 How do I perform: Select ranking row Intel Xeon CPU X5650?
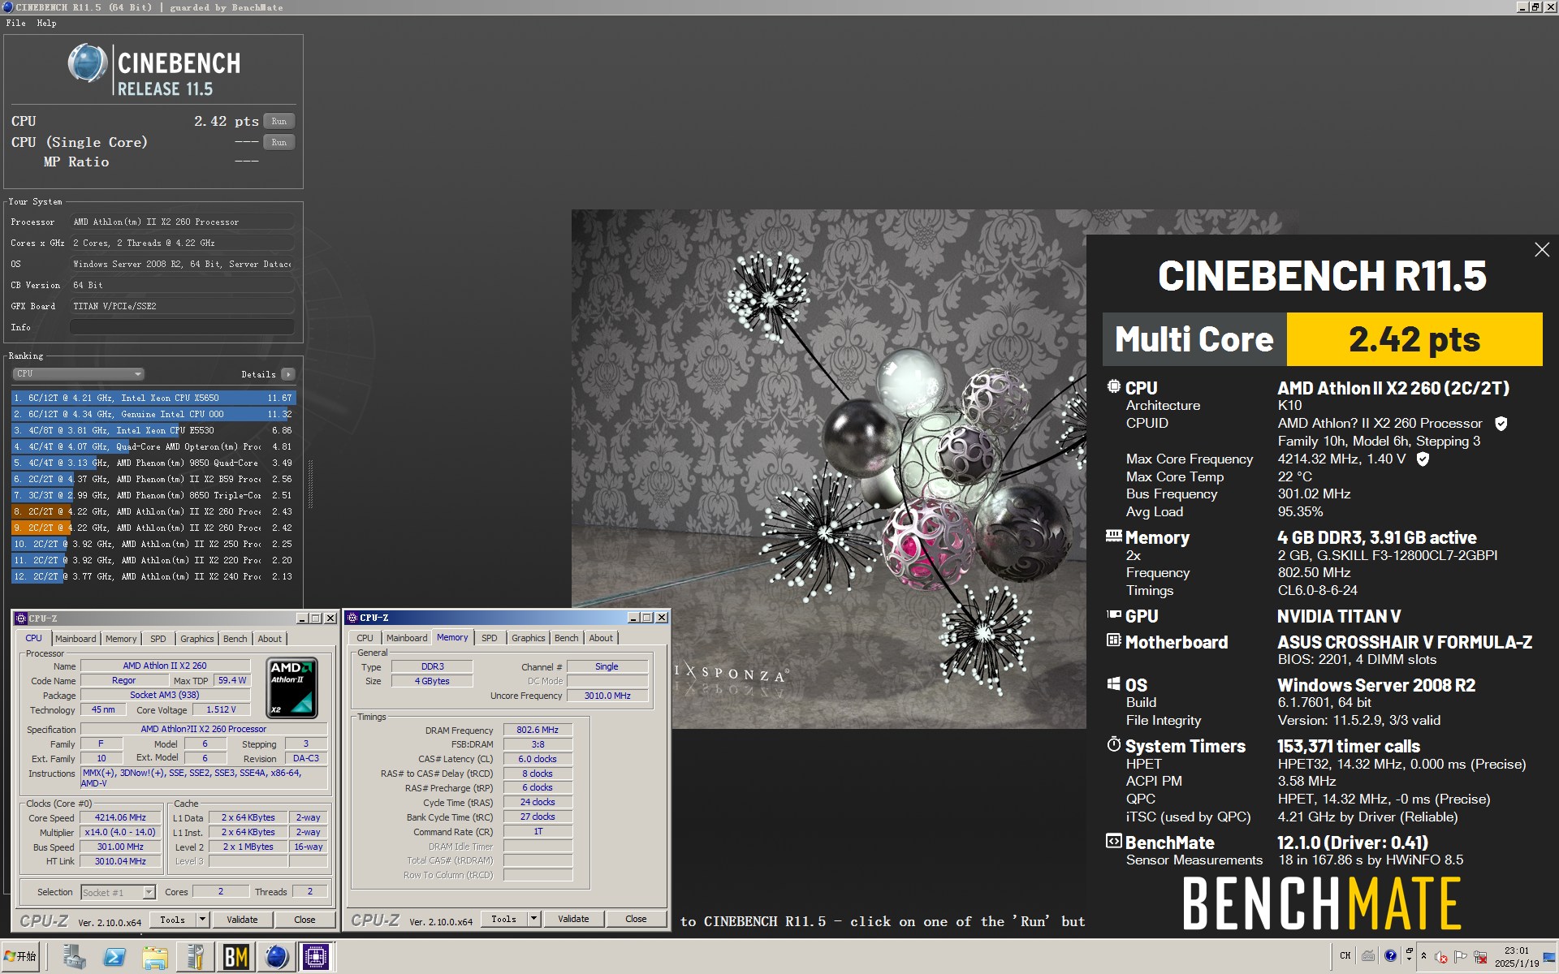pyautogui.click(x=153, y=398)
